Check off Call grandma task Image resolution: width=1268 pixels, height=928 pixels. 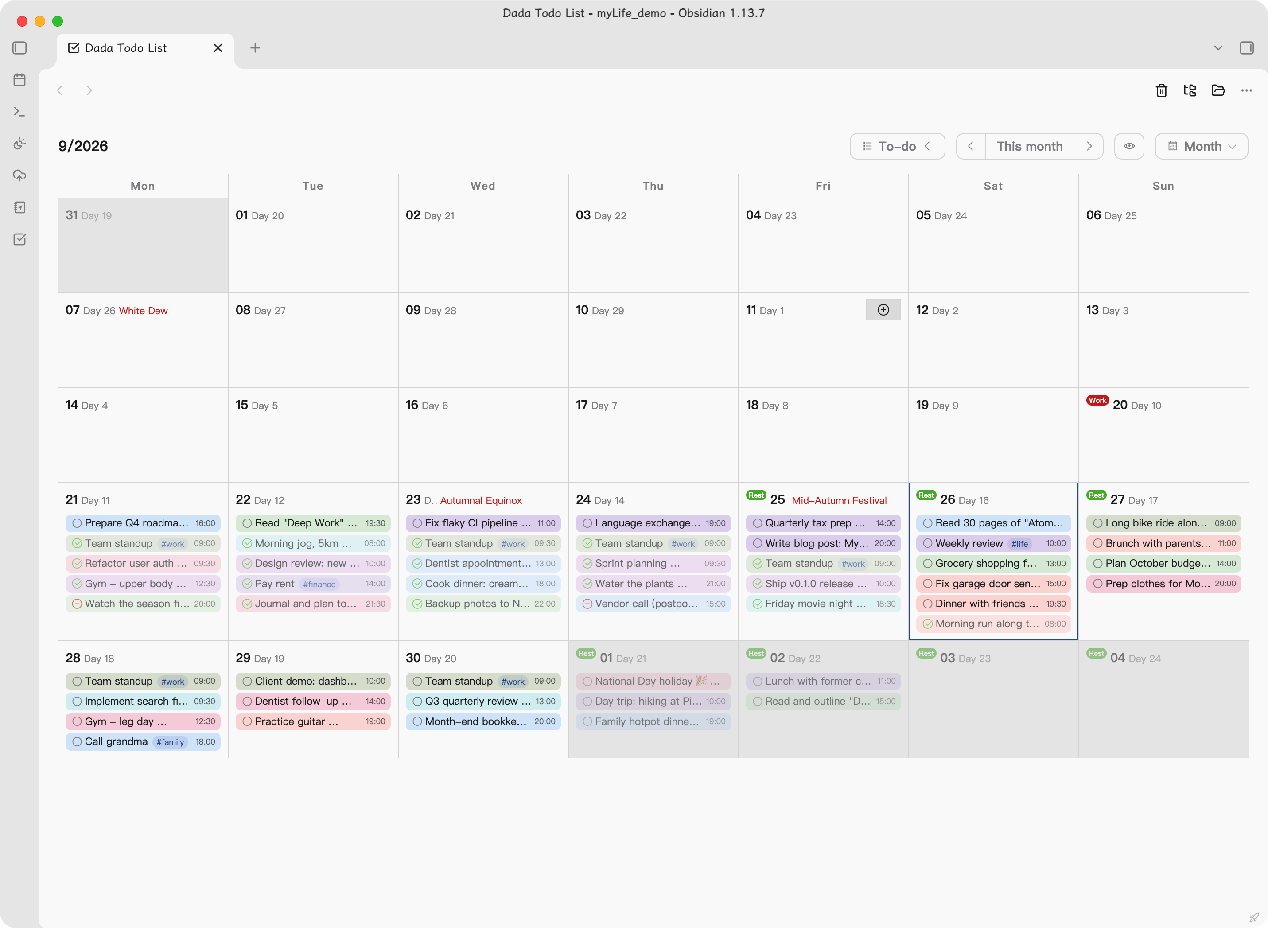pos(77,741)
